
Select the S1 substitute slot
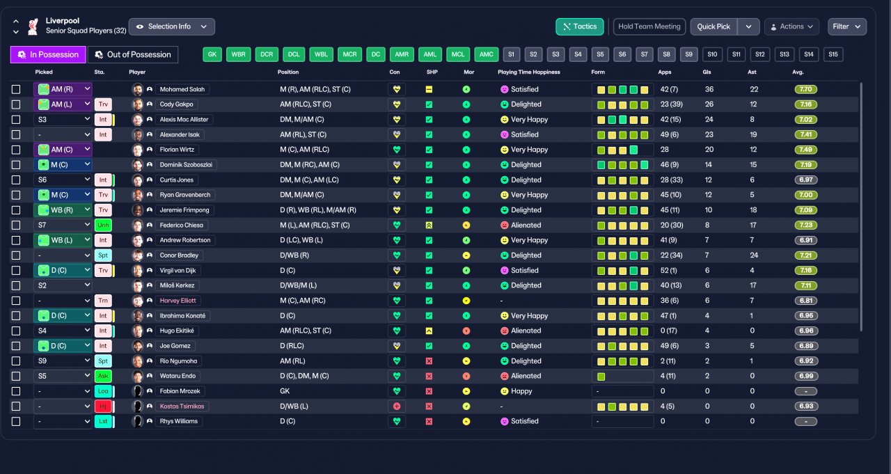512,54
